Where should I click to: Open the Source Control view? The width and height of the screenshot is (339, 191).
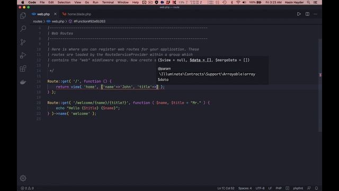(x=23, y=42)
